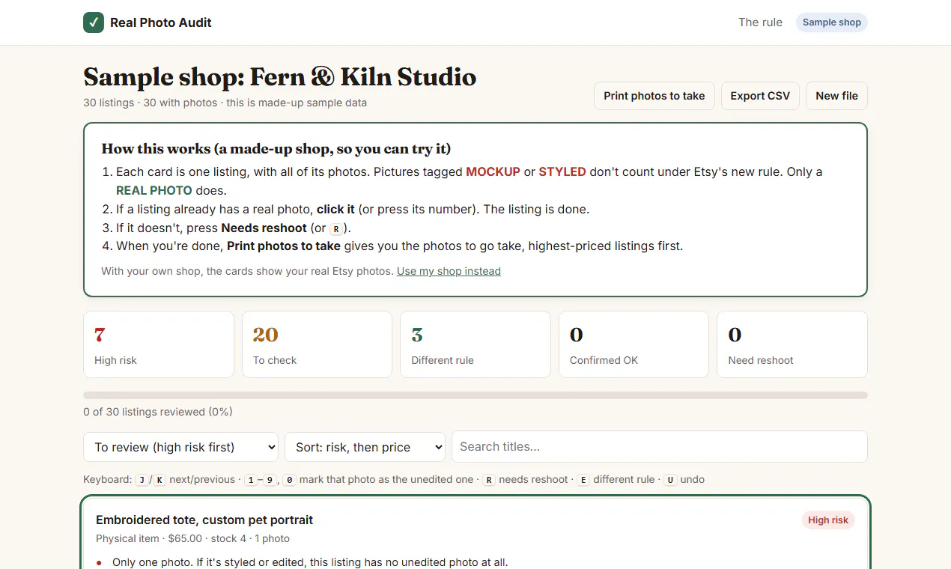Export the listings as CSV
Image resolution: width=951 pixels, height=569 pixels.
click(760, 96)
